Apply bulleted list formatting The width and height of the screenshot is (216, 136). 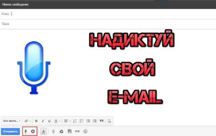pyautogui.click(x=82, y=121)
